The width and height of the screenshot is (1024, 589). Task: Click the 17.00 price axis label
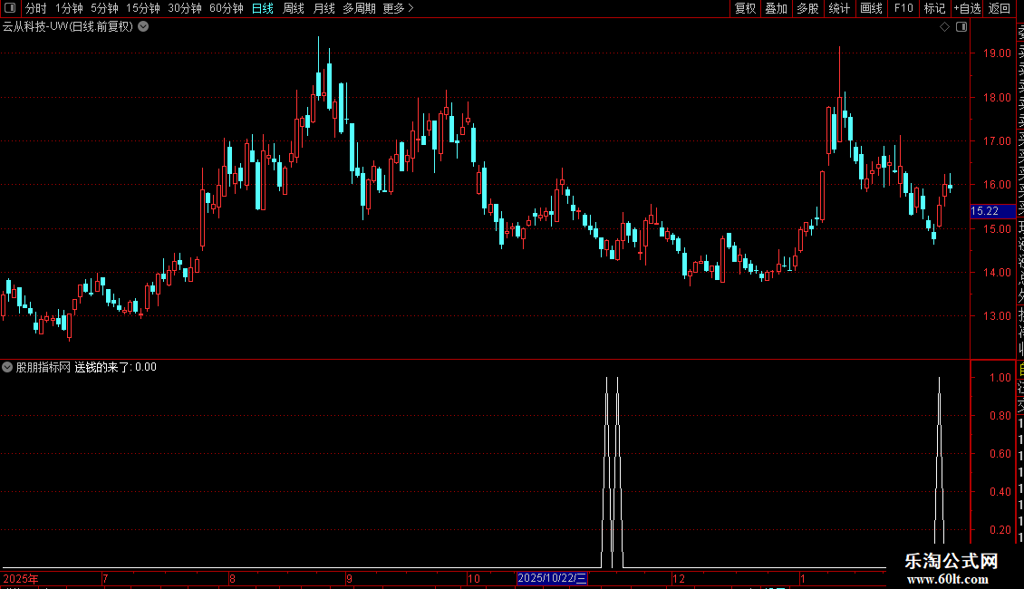point(997,141)
